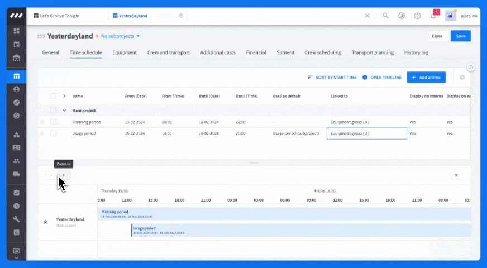Click the Rentman logo at top left
487x268 pixels.
(x=16, y=16)
